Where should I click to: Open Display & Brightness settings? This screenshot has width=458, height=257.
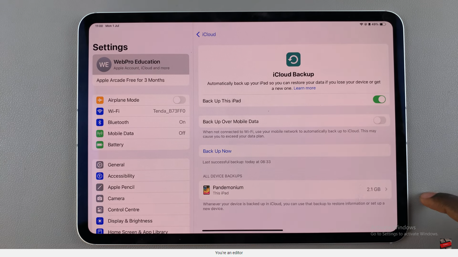point(141,221)
